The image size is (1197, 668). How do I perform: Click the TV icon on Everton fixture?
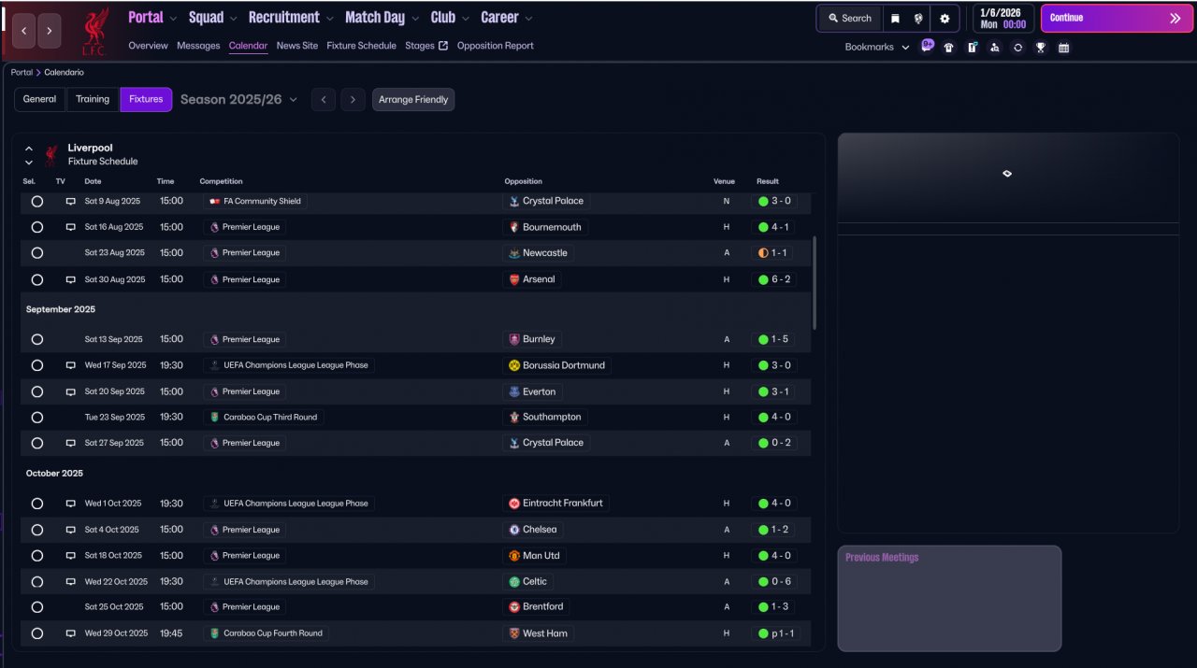coord(70,391)
